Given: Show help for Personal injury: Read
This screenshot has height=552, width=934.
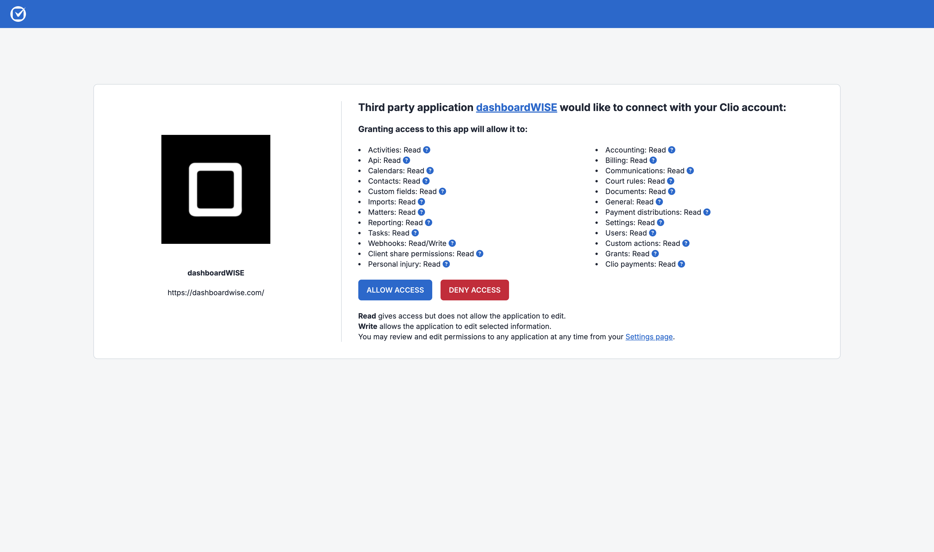Looking at the screenshot, I should pos(446,264).
